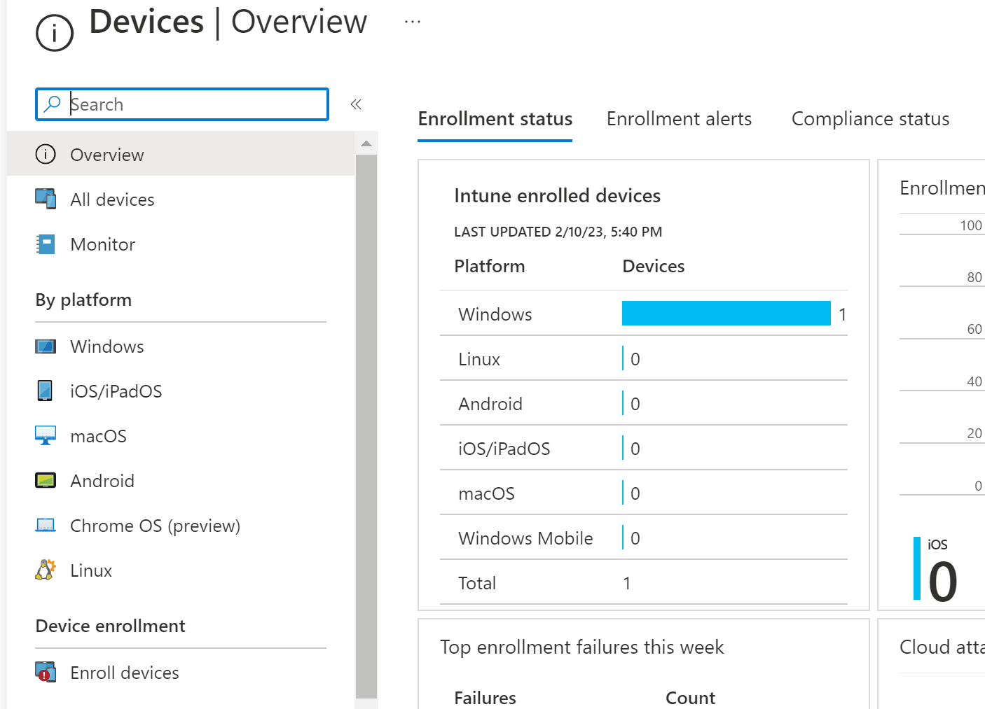
Task: Open macOS under By platform
Action: click(181, 436)
